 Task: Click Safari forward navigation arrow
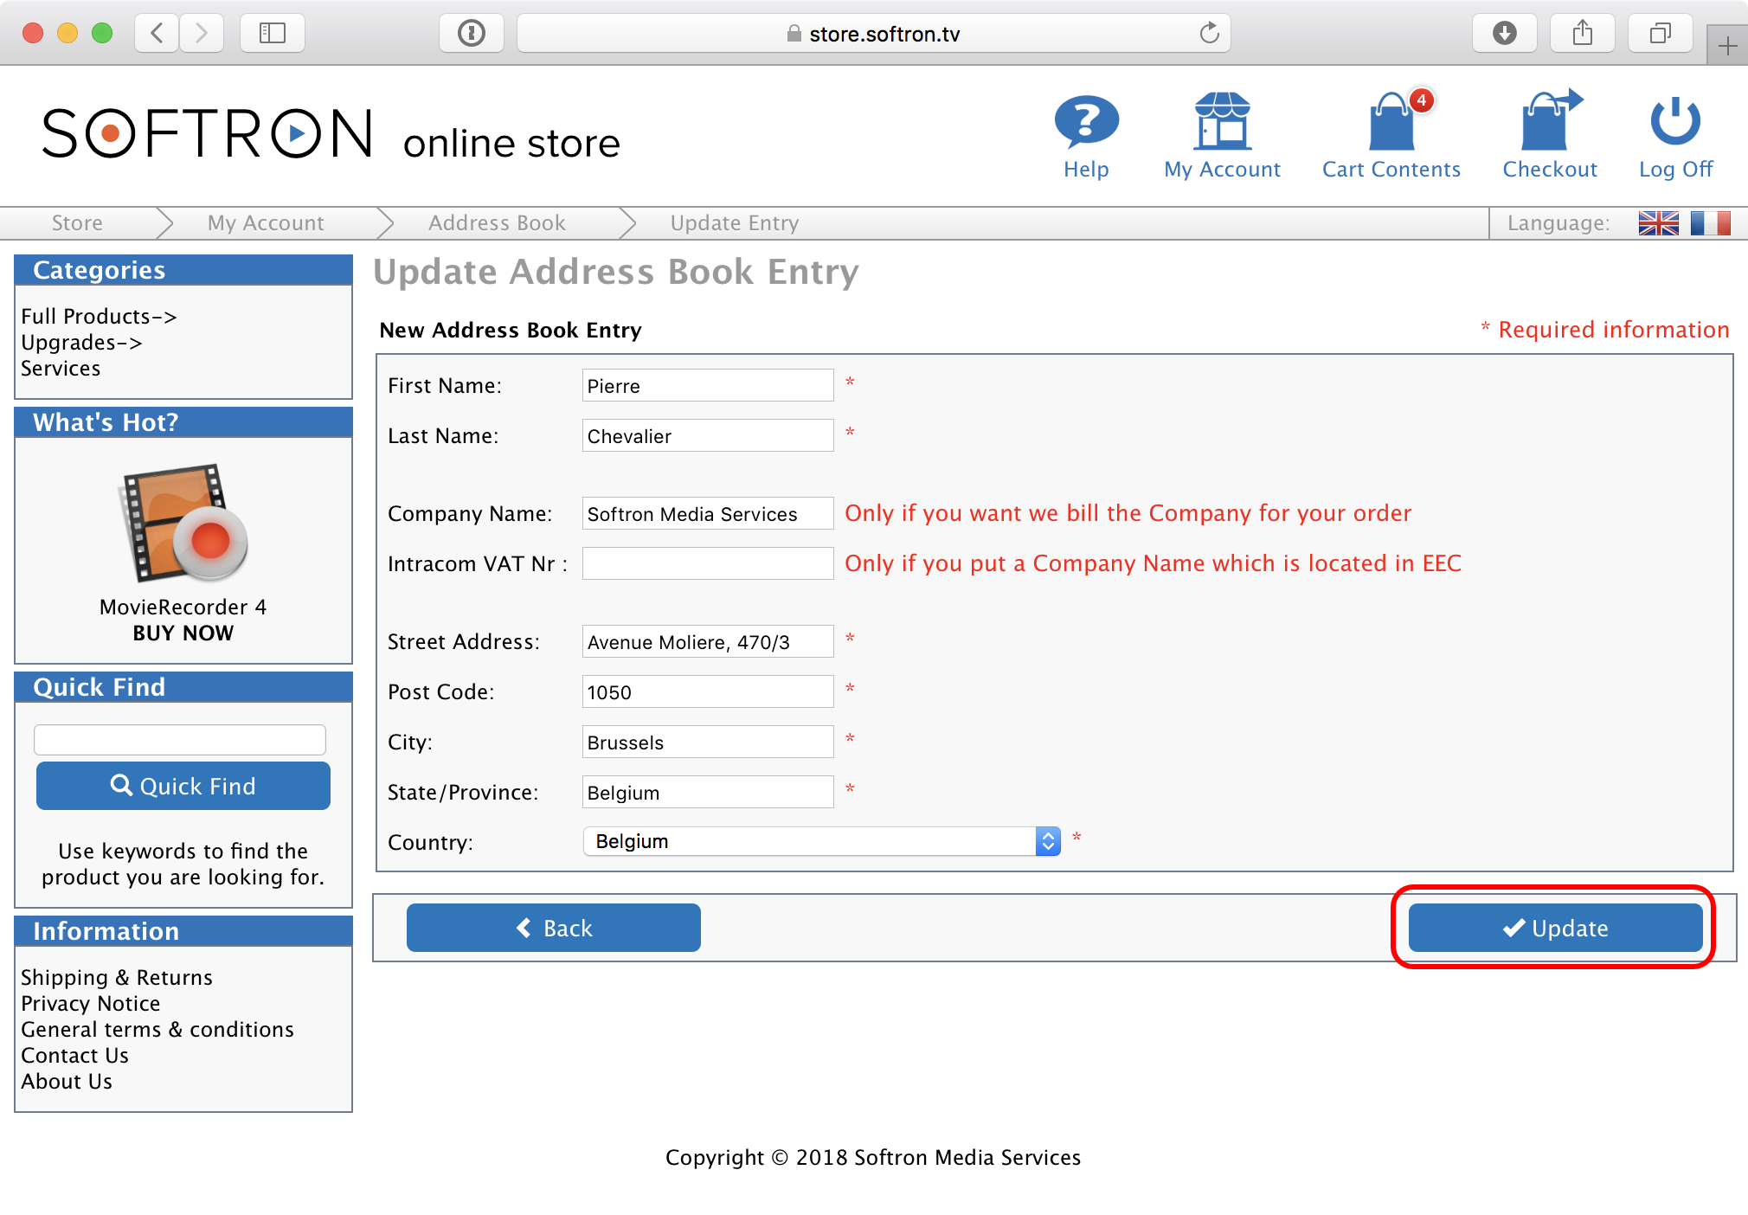(x=202, y=34)
